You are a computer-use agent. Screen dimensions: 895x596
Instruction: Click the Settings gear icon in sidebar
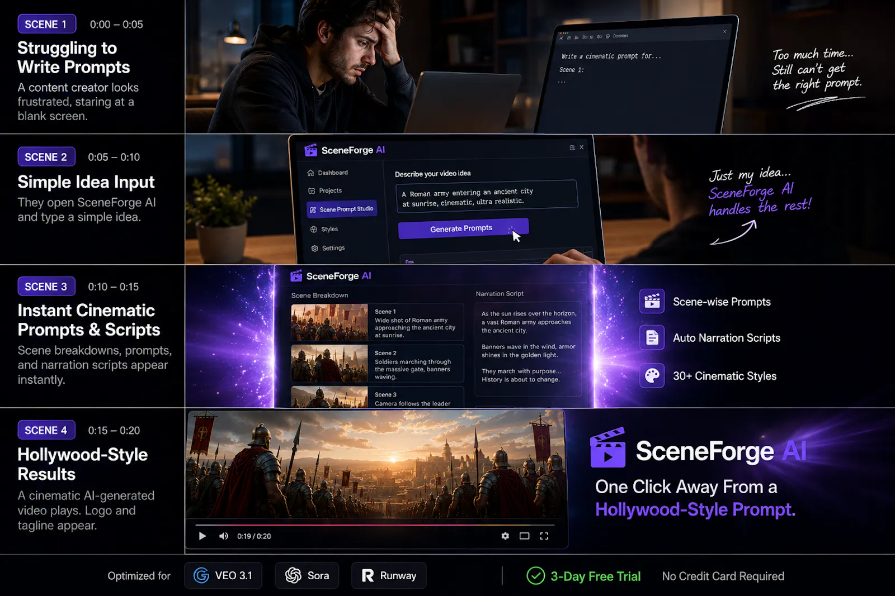[314, 249]
